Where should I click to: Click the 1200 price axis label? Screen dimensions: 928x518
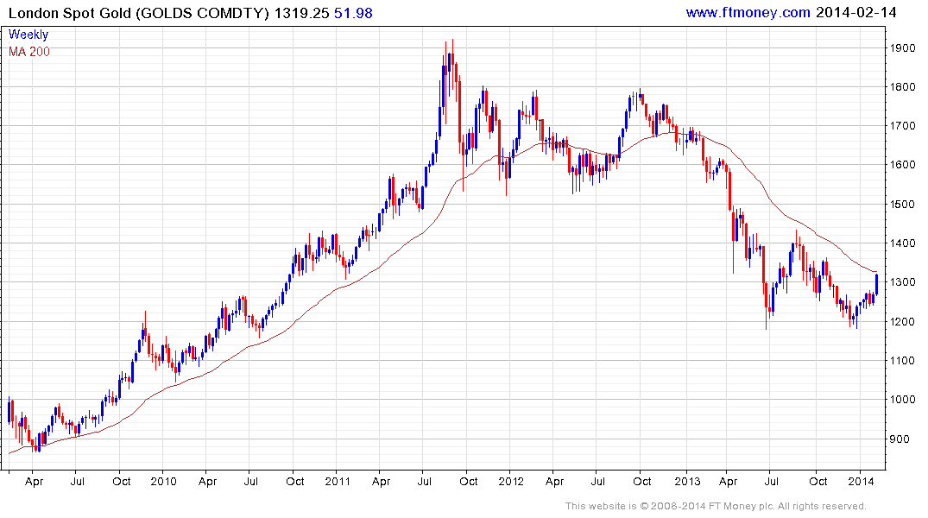(902, 321)
